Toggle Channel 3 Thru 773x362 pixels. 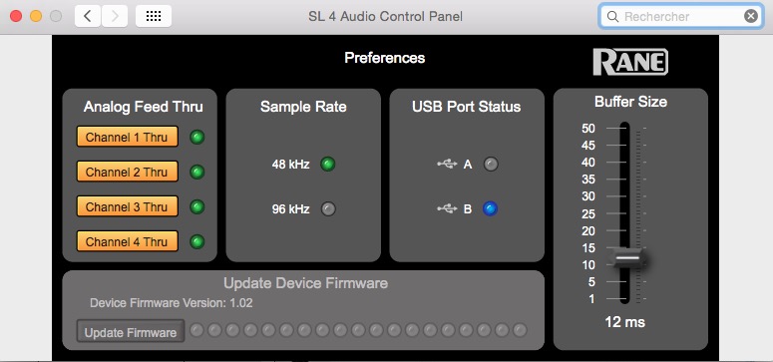tap(128, 206)
